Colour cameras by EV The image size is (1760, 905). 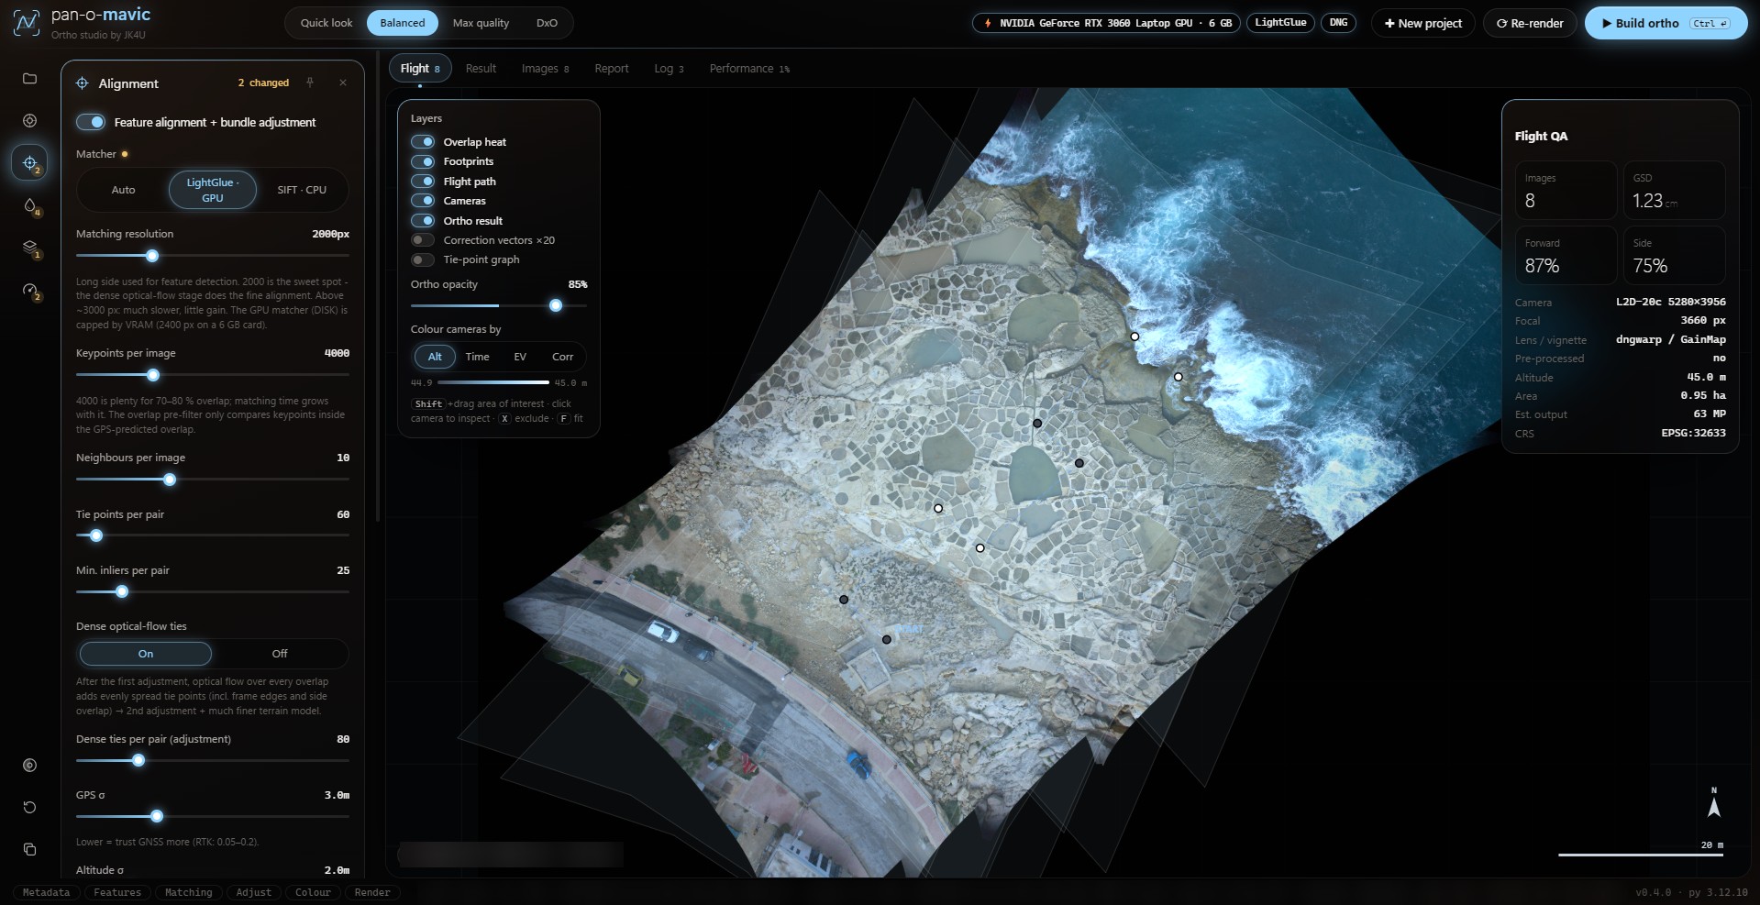[520, 357]
